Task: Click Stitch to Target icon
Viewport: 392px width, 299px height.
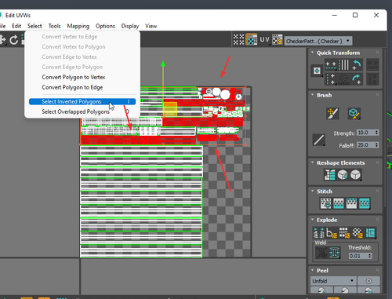Action: click(325, 203)
